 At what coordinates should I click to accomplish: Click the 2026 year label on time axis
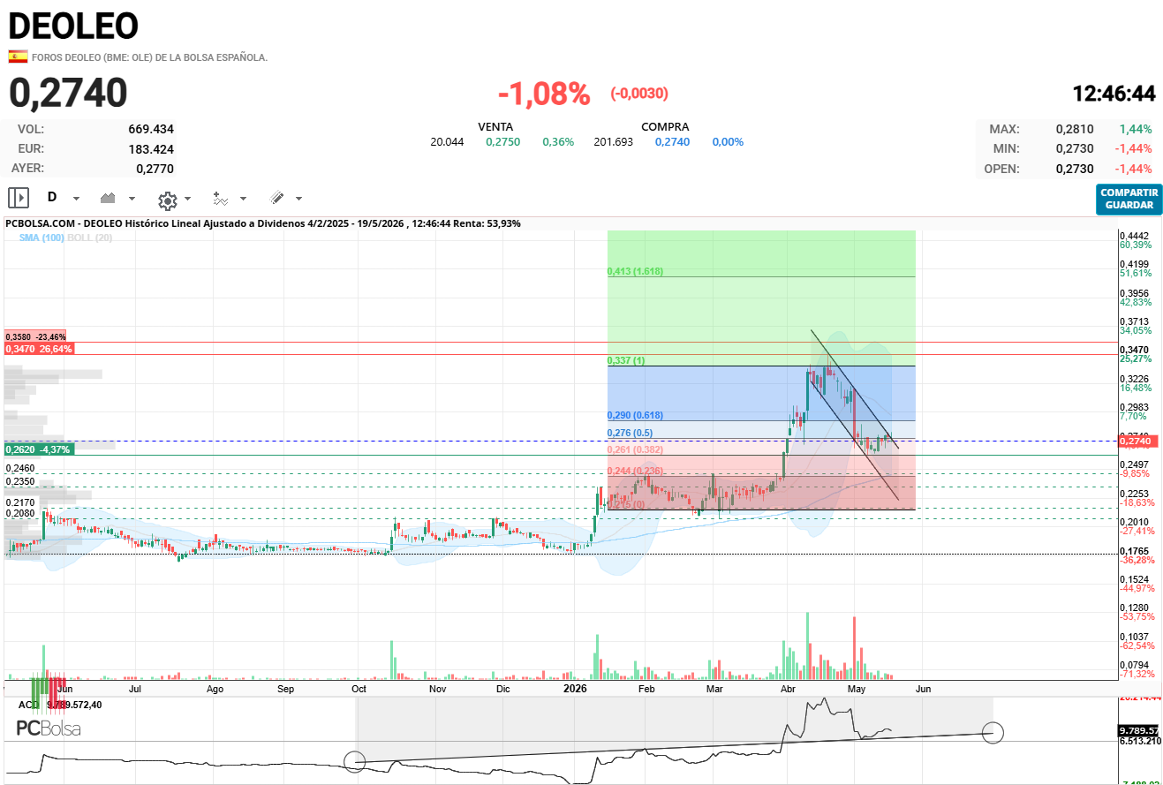point(575,688)
